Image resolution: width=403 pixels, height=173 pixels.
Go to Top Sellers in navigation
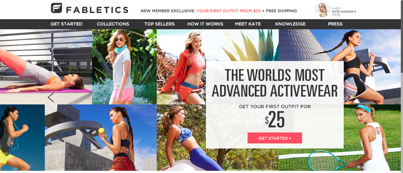click(x=160, y=24)
